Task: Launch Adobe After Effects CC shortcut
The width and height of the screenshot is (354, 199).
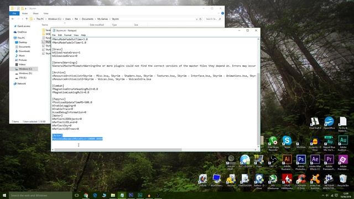Action: click(x=315, y=162)
